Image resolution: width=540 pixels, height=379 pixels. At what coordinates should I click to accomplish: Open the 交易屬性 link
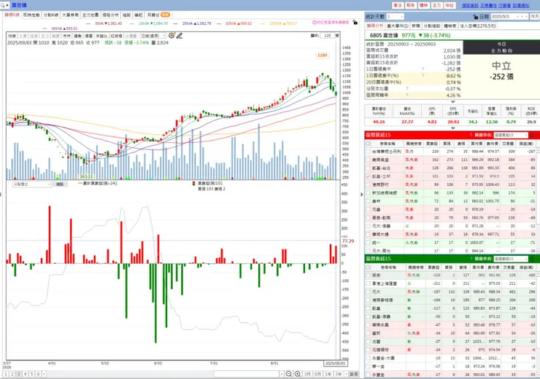(x=488, y=6)
